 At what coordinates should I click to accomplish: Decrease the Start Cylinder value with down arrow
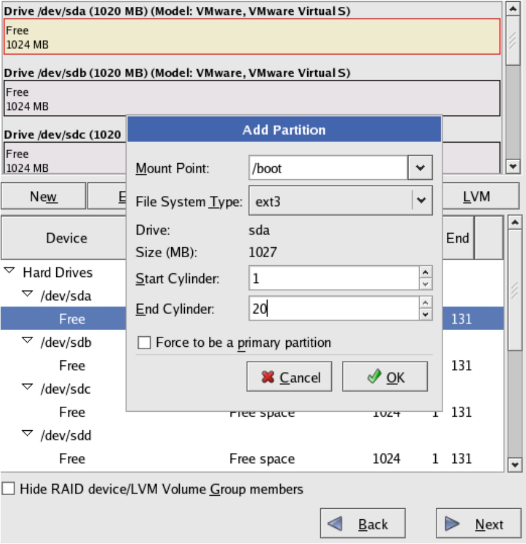tap(425, 284)
